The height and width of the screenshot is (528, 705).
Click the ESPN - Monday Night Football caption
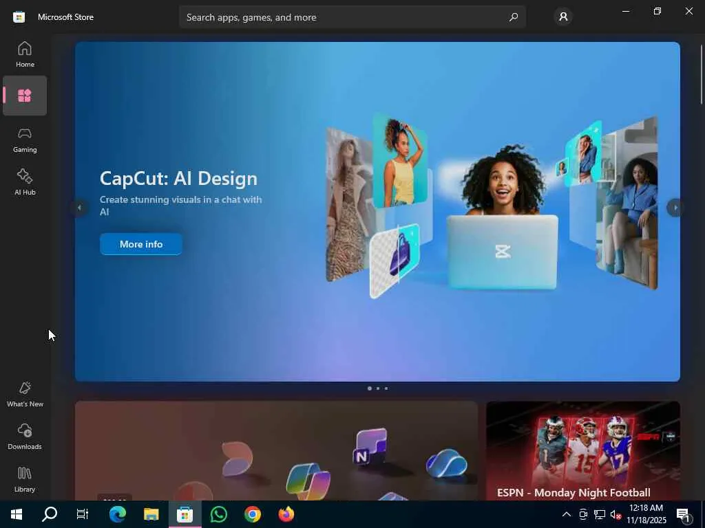(x=574, y=492)
